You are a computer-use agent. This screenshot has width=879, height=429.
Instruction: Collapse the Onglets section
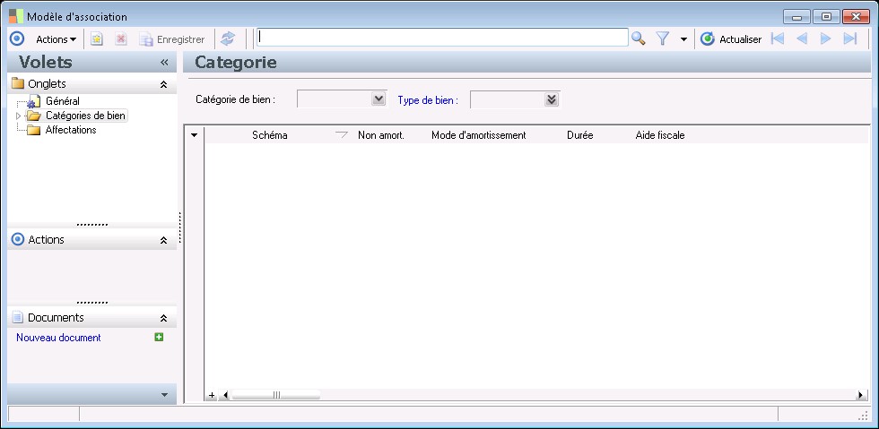click(163, 84)
